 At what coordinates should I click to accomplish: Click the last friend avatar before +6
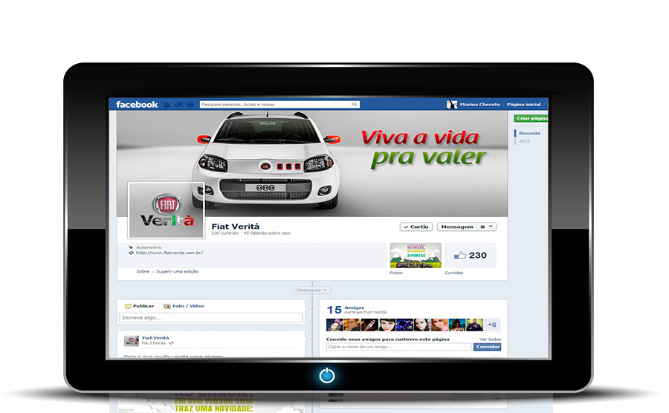[x=474, y=325]
